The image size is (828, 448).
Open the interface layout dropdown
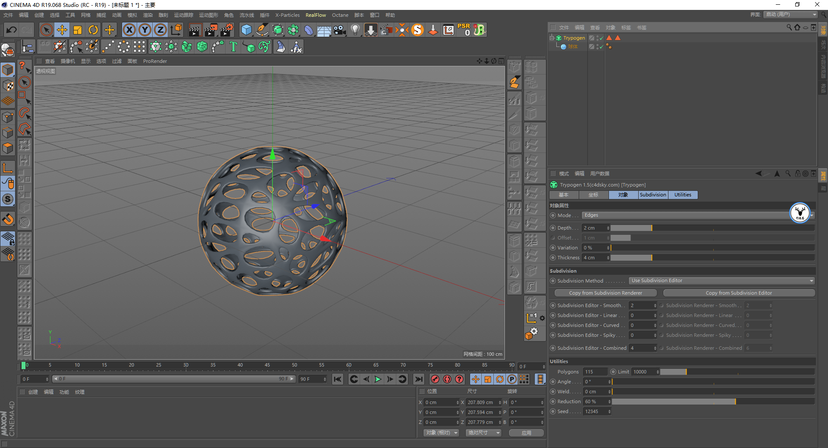pyautogui.click(x=791, y=15)
